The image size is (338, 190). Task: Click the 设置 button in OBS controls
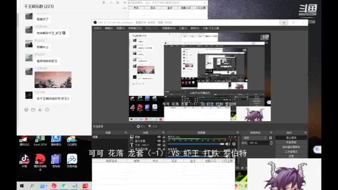click(291, 156)
